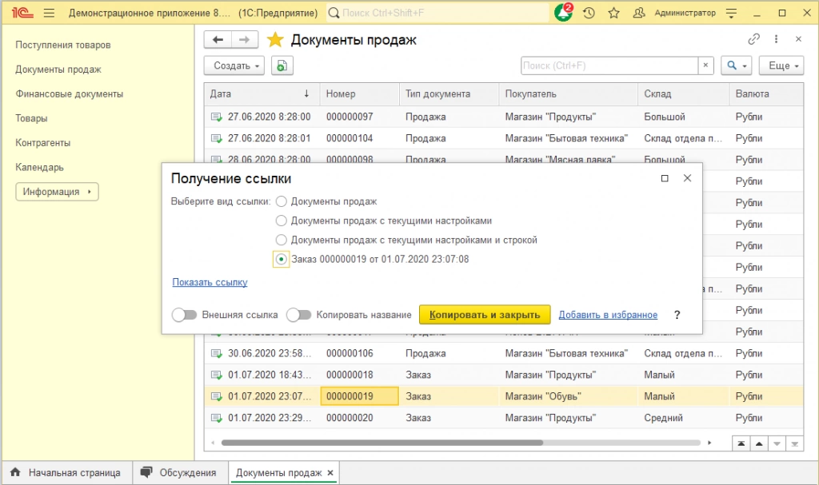The image size is (819, 485).
Task: Click the favorites star in title bar
Action: [x=613, y=14]
